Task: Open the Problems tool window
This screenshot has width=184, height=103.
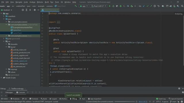Action: [x=15, y=99]
